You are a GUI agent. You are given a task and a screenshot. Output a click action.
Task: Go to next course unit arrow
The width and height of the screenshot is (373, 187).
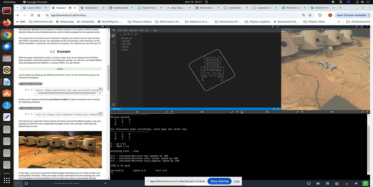pos(105,183)
